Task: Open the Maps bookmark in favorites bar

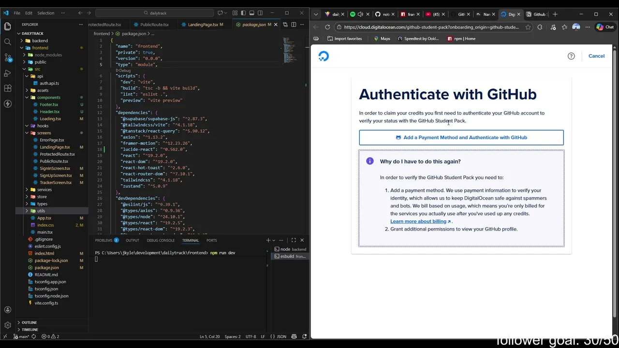Action: coord(382,39)
